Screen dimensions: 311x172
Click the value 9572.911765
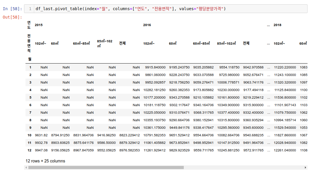point(253,150)
